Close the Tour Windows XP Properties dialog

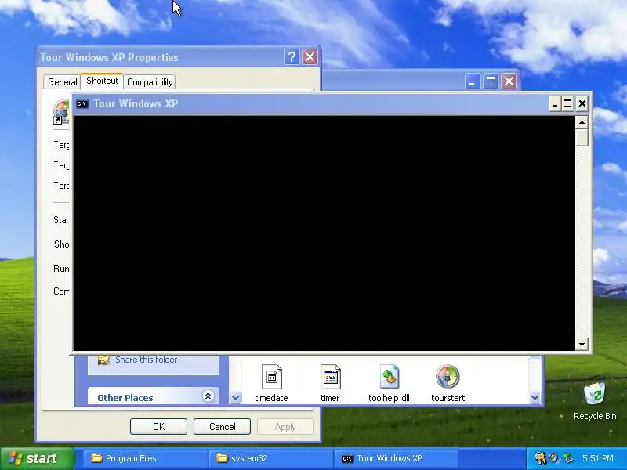[x=310, y=57]
